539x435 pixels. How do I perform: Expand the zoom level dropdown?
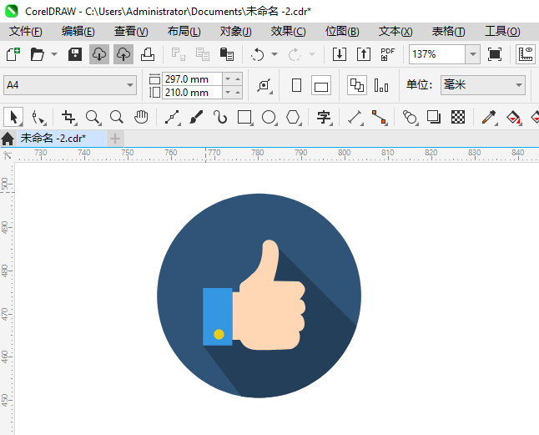click(x=473, y=54)
